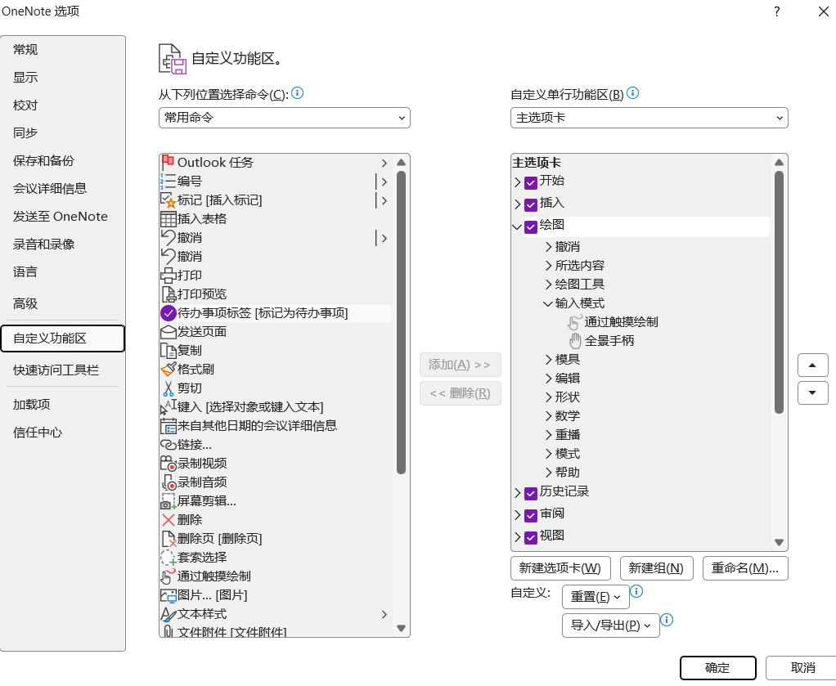The image size is (836, 686).
Task: Click the 新建选项卡 button
Action: pos(560,568)
